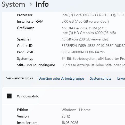Click the Verwandte Links label
This screenshot has height=125, width=125.
(x=20, y=78)
